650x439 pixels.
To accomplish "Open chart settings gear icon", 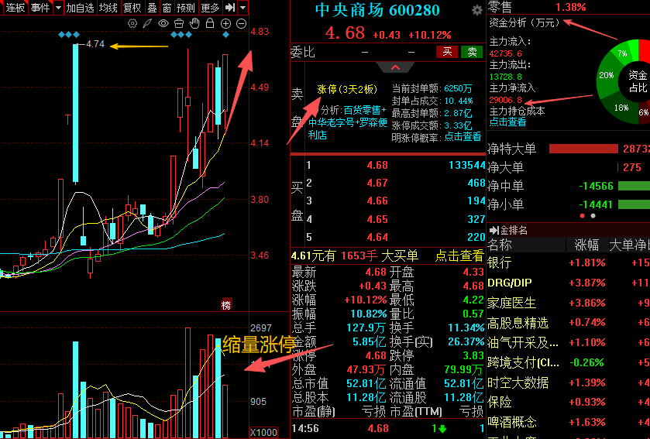I will 132,23.
